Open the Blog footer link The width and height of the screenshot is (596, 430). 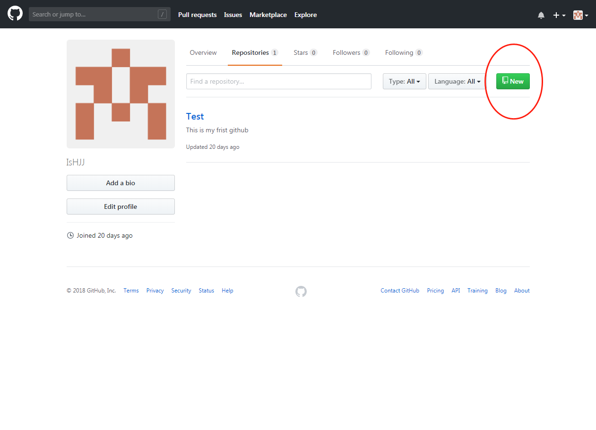tap(501, 291)
